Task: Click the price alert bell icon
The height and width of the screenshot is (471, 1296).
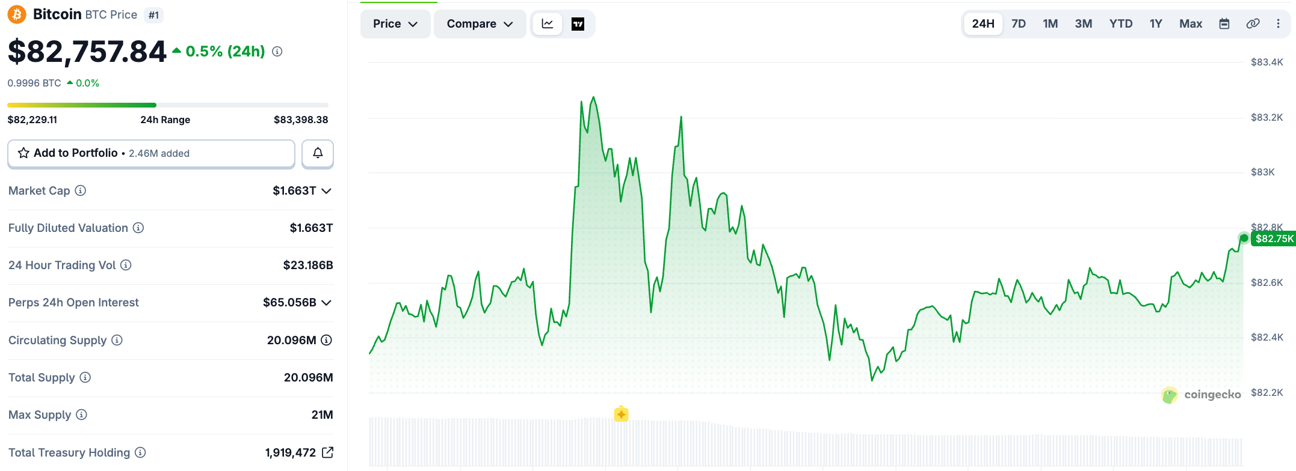Action: [x=318, y=153]
